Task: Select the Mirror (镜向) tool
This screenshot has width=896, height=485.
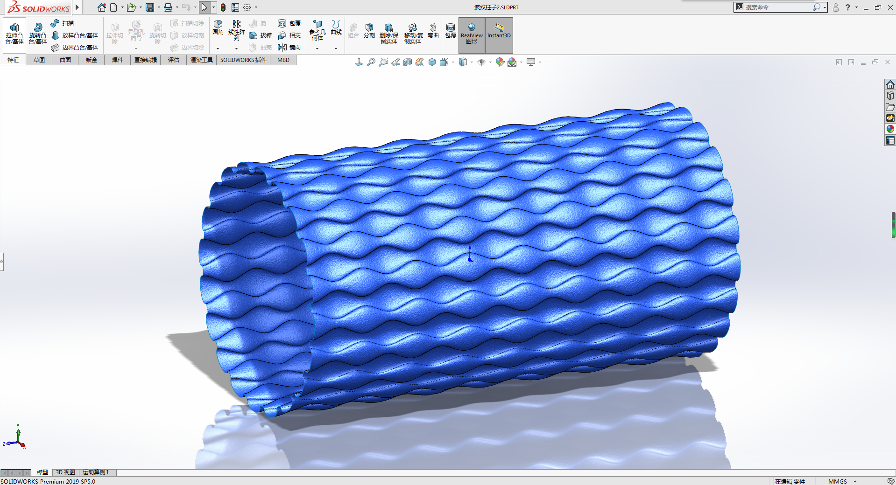Action: coord(289,48)
